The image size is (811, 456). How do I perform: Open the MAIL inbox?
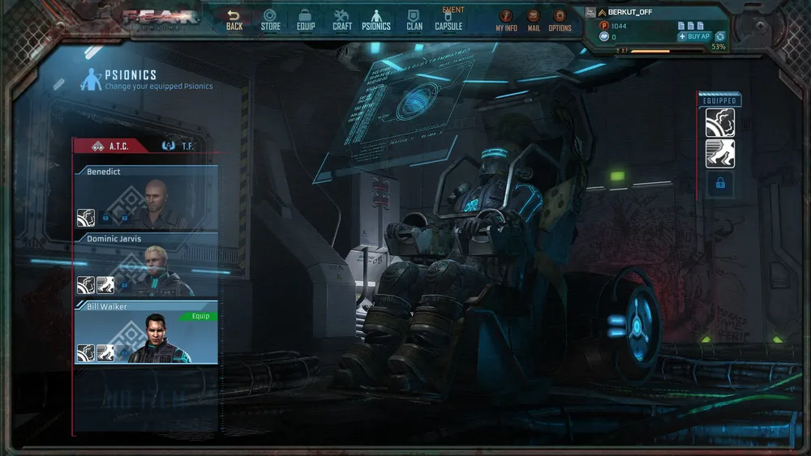(534, 21)
